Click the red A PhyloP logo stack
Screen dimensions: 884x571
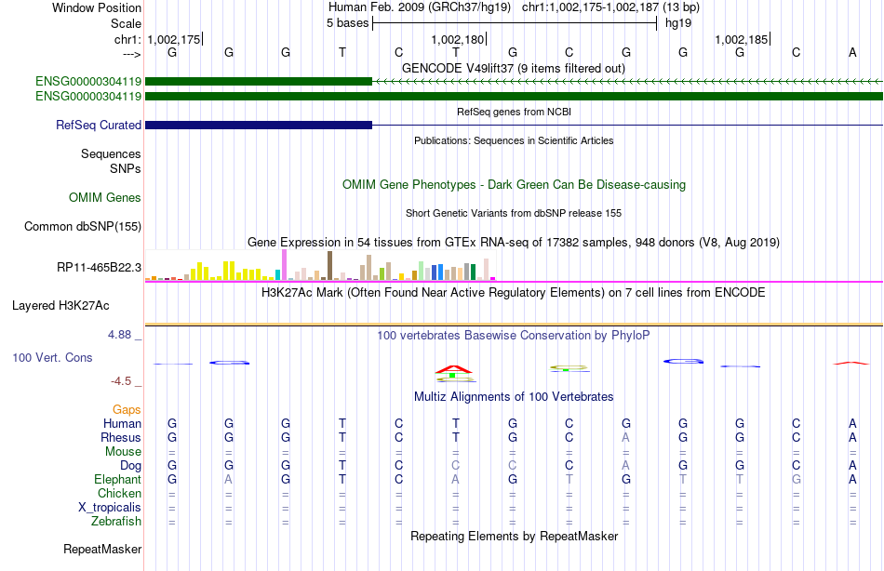454,370
